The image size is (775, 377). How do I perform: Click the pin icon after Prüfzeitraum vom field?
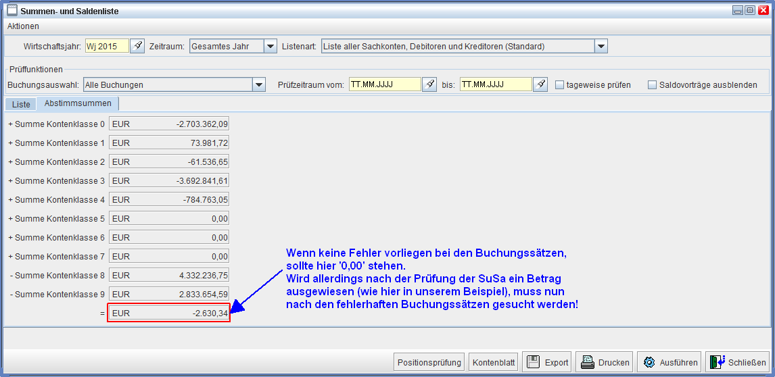coord(429,84)
